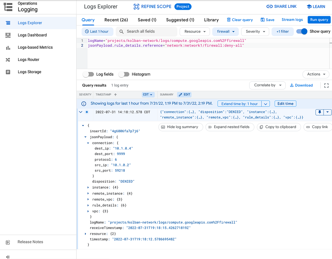This screenshot has width=332, height=259.
Task: Switch to the Suggested (1) tab
Action: point(180,20)
